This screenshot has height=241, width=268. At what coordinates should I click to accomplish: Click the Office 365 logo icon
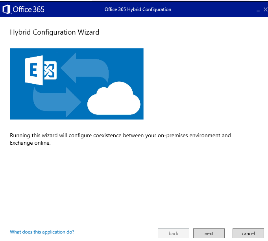click(x=6, y=9)
